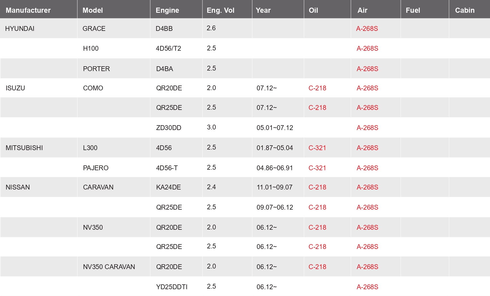Click the Manufacturer column header
The image size is (490, 296).
click(28, 10)
